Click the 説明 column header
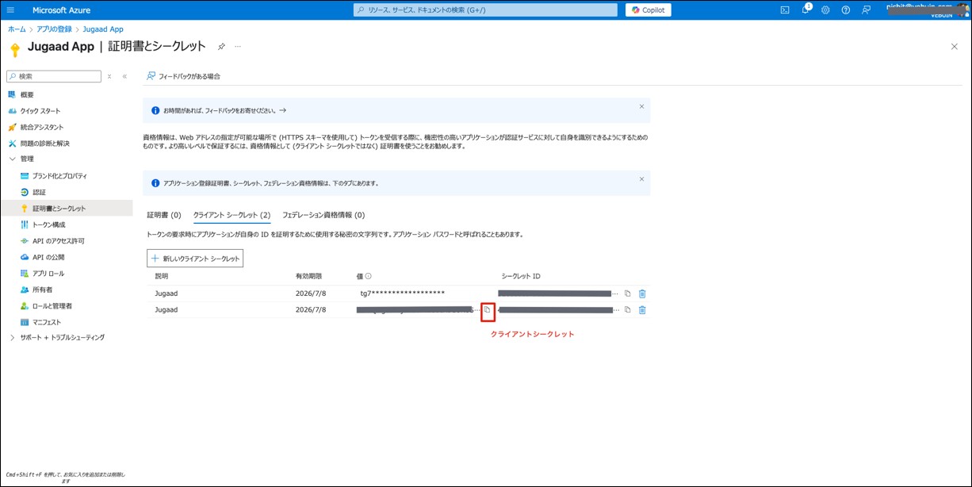 click(162, 276)
